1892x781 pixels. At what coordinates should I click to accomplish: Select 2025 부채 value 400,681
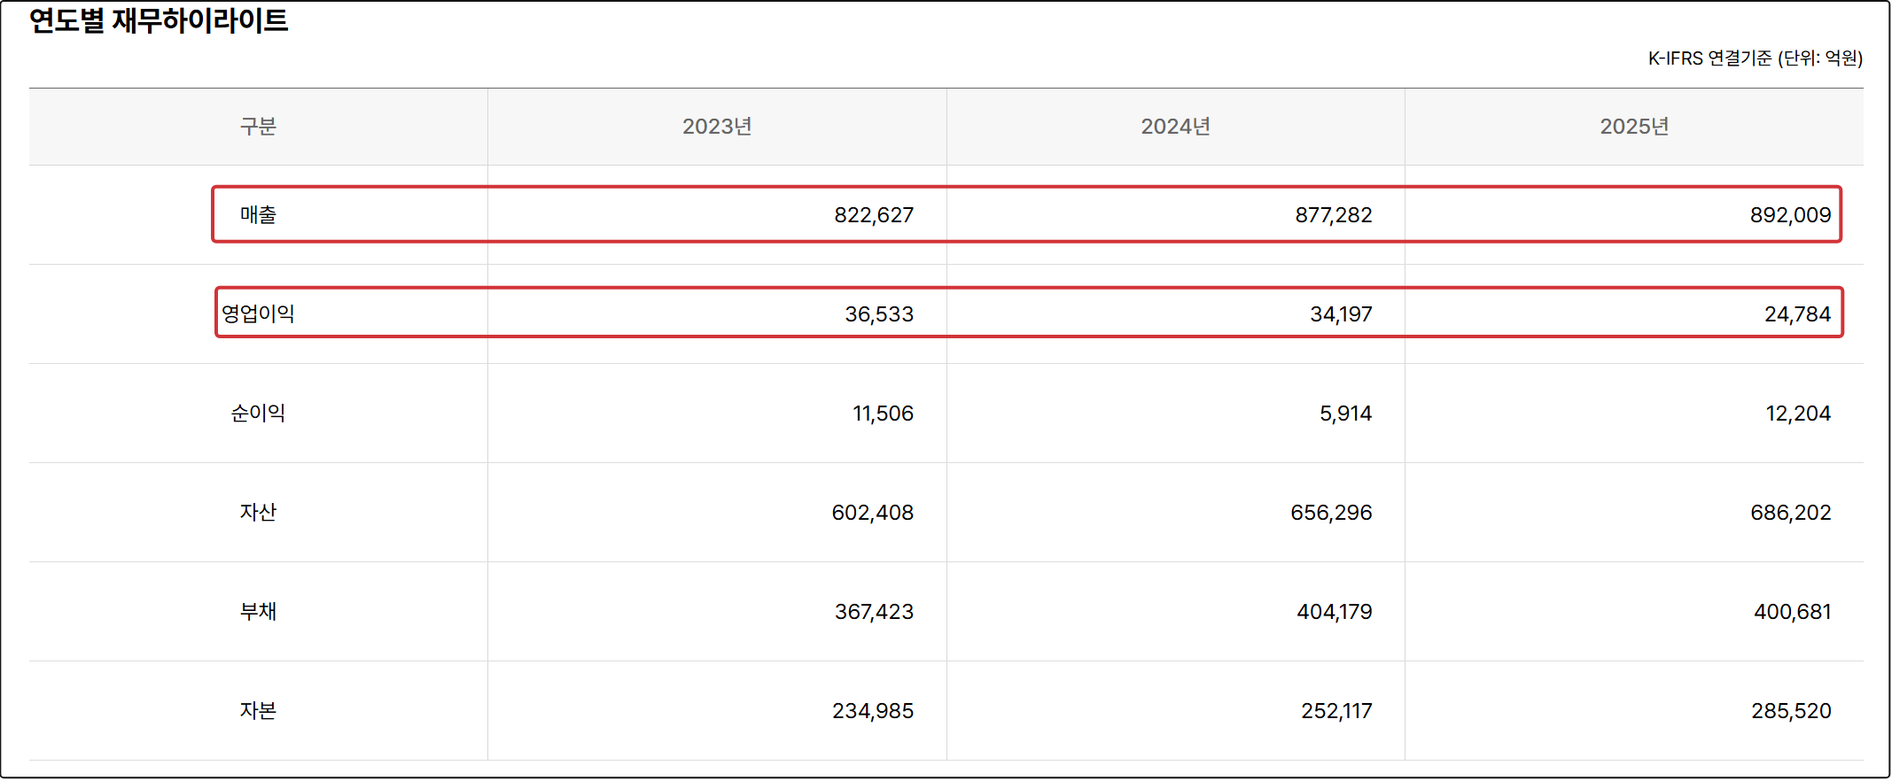coord(1792,612)
